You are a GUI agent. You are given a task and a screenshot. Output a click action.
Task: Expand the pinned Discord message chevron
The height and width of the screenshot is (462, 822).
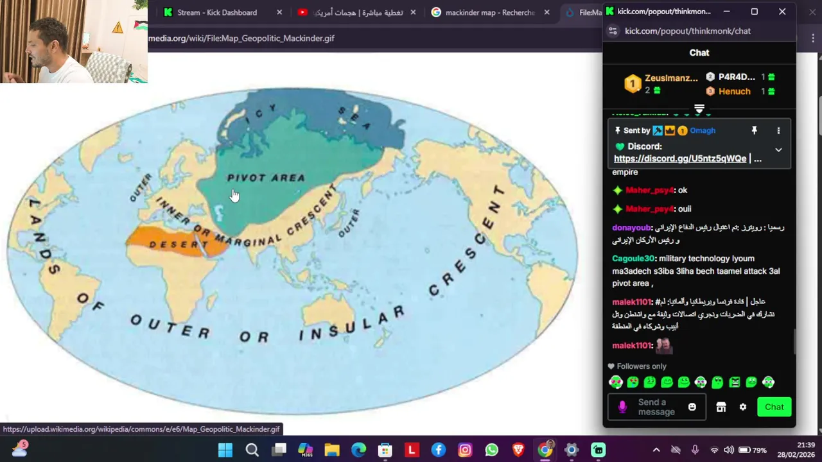click(778, 150)
